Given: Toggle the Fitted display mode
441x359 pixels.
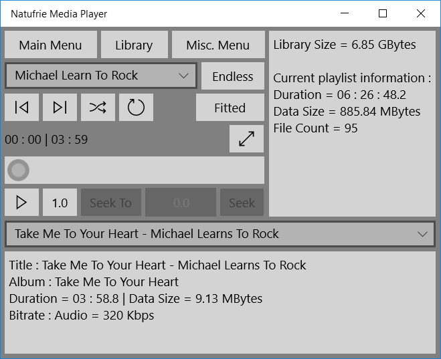Looking at the screenshot, I should pos(230,108).
